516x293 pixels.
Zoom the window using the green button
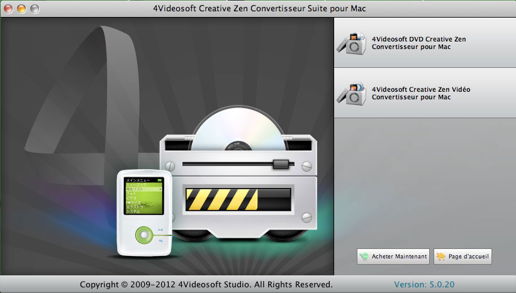coord(34,9)
